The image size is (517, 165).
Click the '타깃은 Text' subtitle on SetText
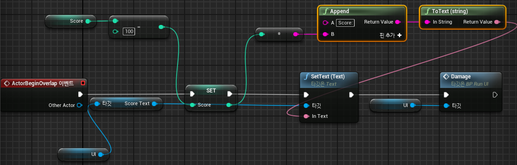[323, 84]
